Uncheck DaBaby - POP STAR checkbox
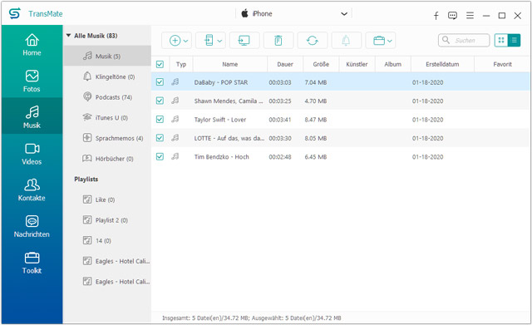This screenshot has width=532, height=325. (160, 82)
